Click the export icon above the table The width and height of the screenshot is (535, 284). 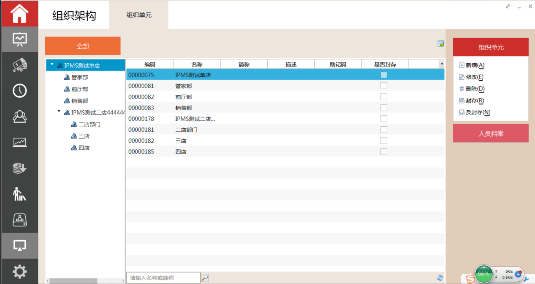(x=441, y=44)
